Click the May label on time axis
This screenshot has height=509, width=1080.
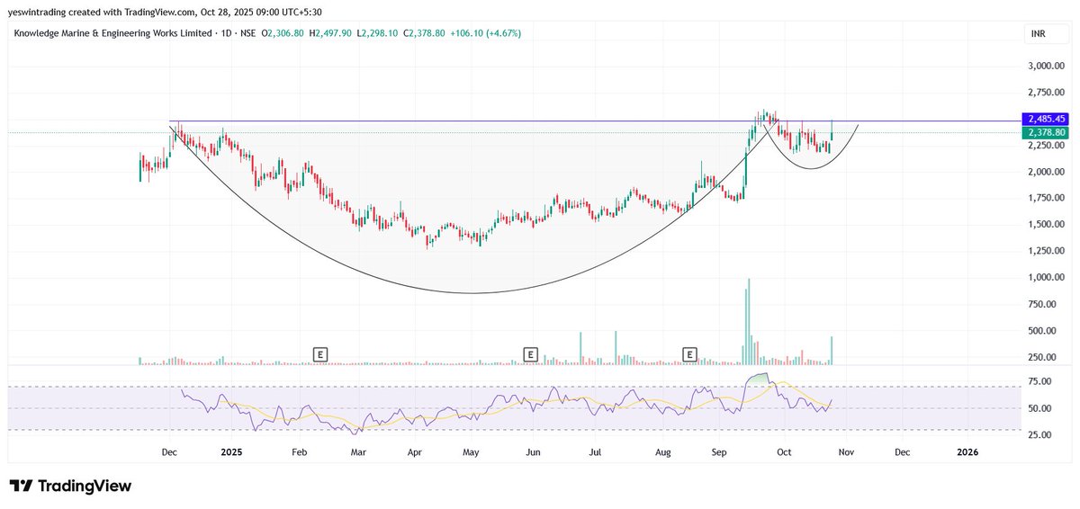click(x=471, y=451)
